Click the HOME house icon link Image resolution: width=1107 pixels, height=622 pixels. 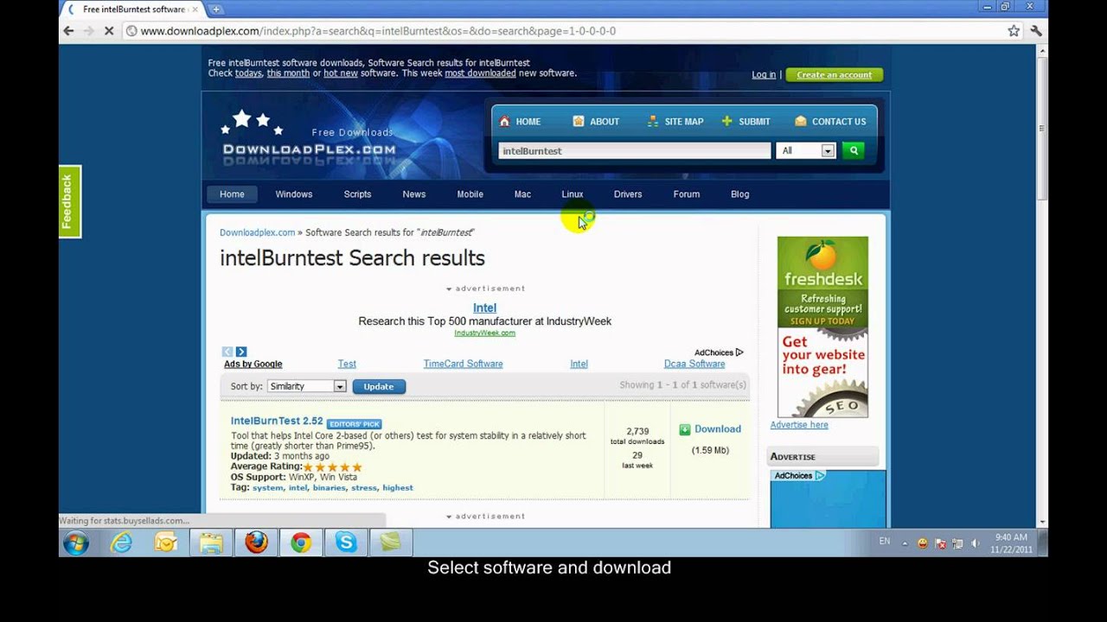coord(520,122)
